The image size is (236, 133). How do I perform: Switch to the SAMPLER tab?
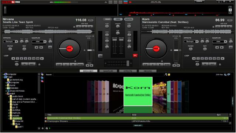[x=108, y=71]
